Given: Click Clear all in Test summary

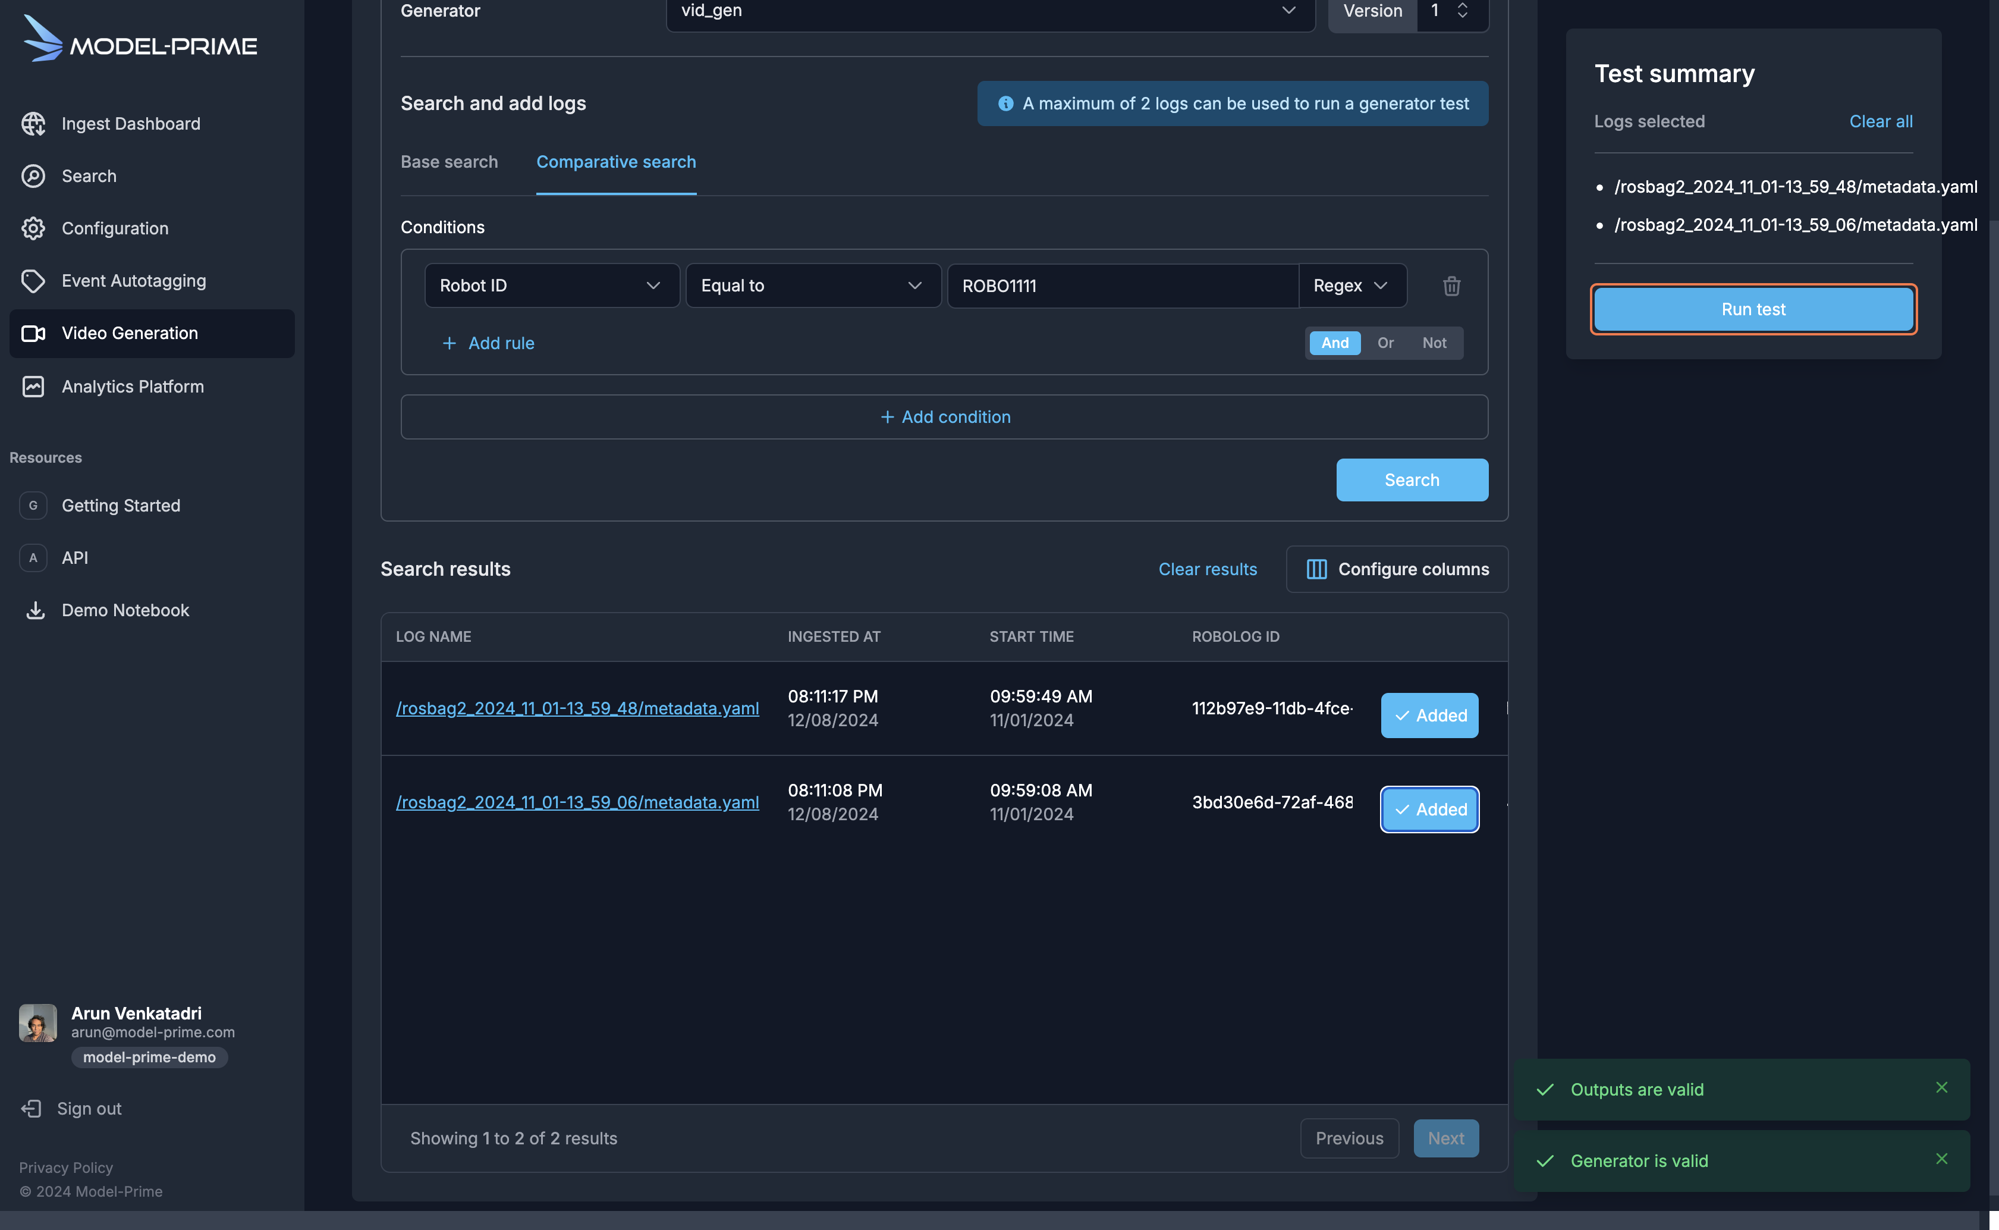Looking at the screenshot, I should pyautogui.click(x=1880, y=121).
